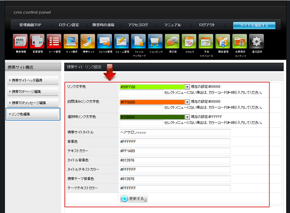Open the フォーム管理 form icon
290x213 pixels.
coord(122,41)
